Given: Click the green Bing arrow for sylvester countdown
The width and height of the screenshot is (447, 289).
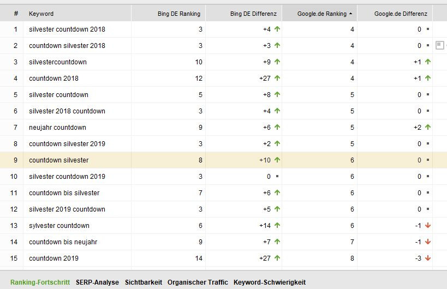Looking at the screenshot, I should [277, 225].
